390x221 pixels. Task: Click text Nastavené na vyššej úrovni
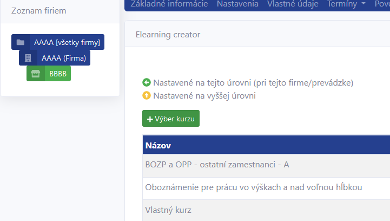(x=204, y=95)
